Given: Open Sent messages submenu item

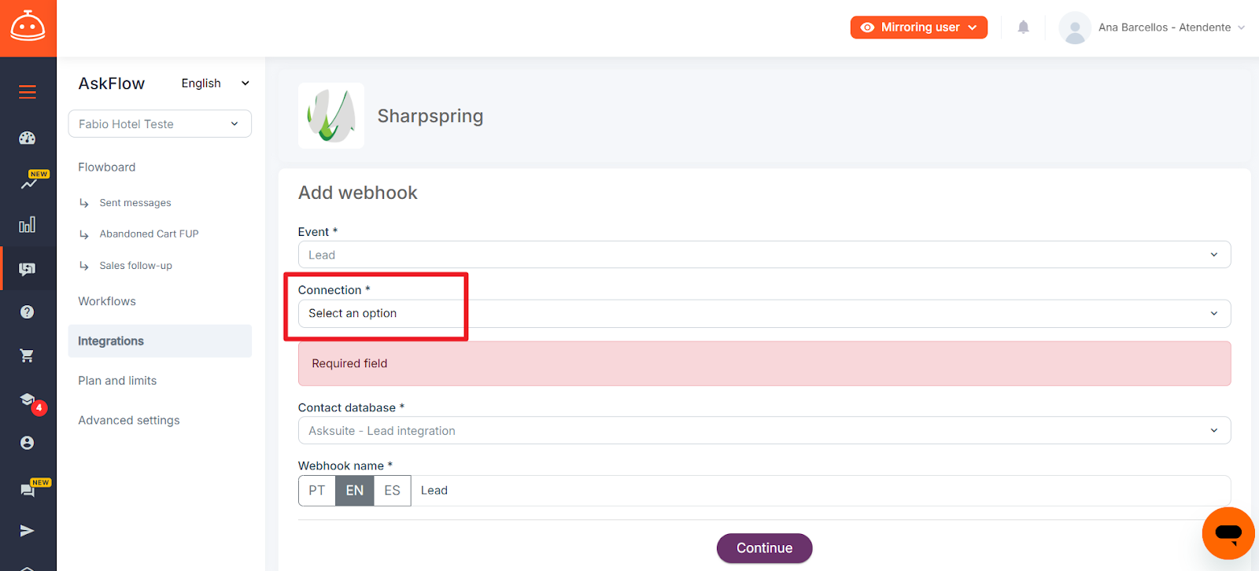Looking at the screenshot, I should click(135, 203).
